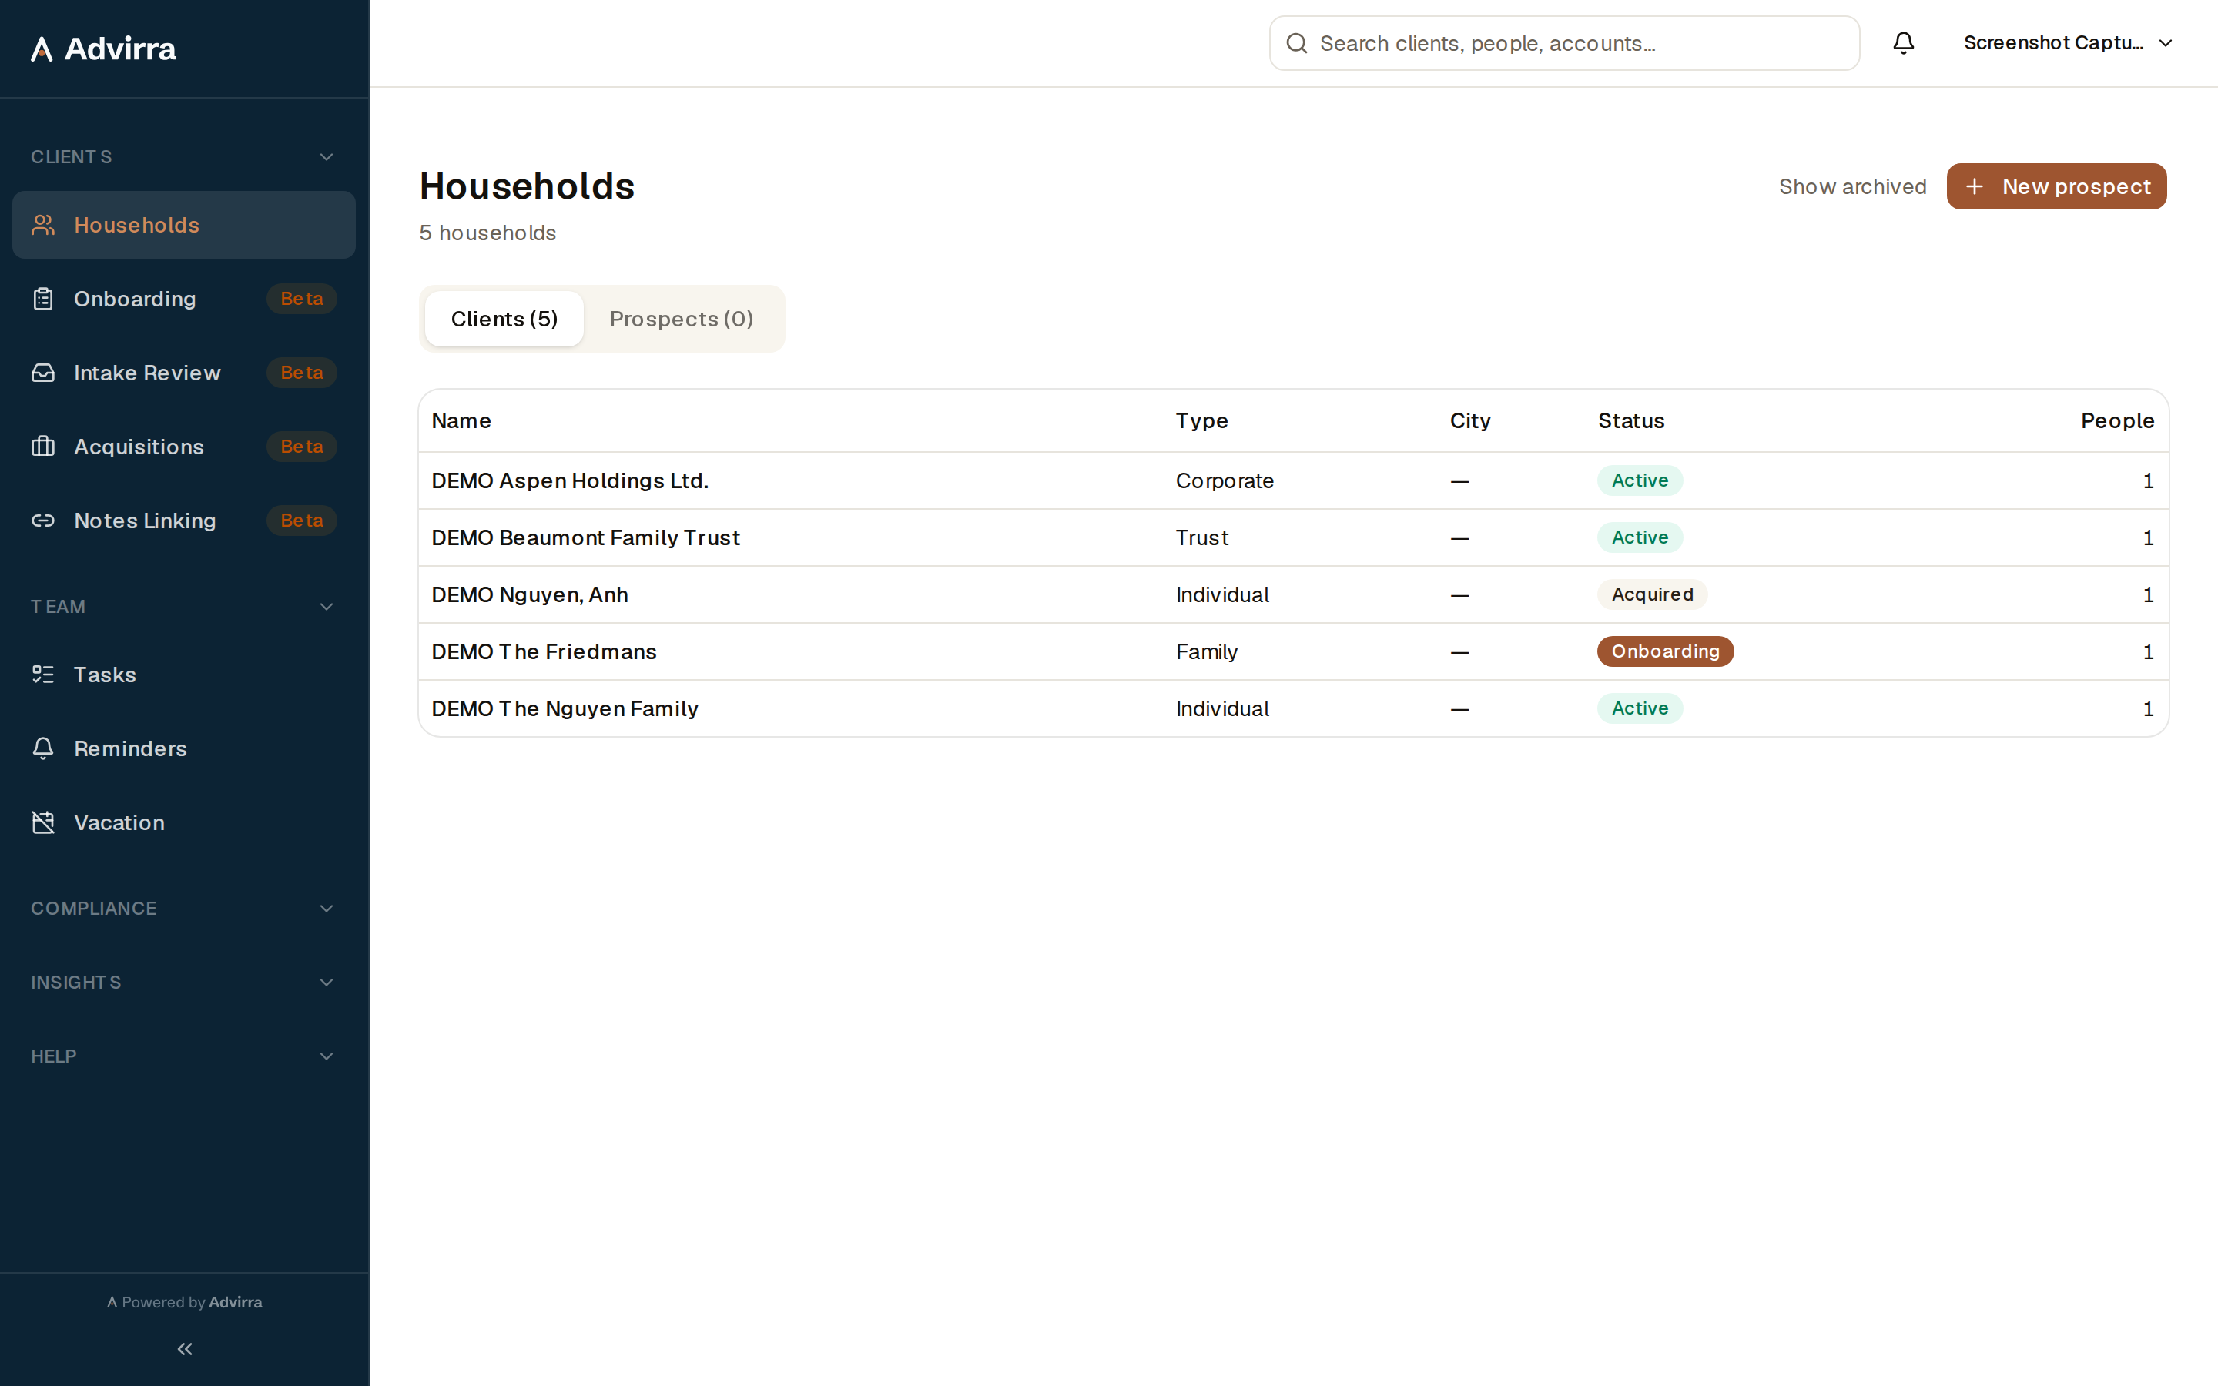This screenshot has height=1386, width=2218.
Task: Open Notes Linking
Action: [x=183, y=521]
